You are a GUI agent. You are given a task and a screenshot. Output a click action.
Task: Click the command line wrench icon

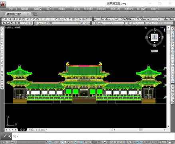[x=9, y=136]
